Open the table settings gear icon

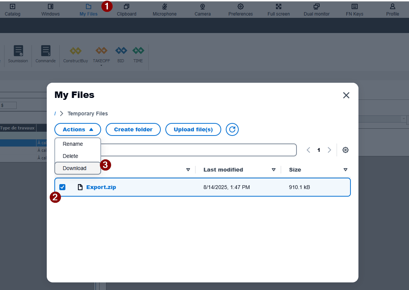(345, 150)
